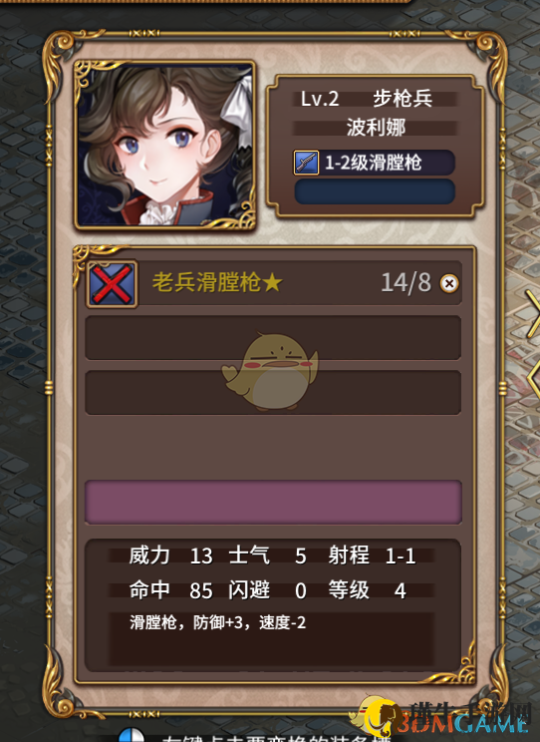Click the 1-2级滑膛枪 weapon type bar
Viewport: 540px width, 742px height.
click(x=374, y=163)
